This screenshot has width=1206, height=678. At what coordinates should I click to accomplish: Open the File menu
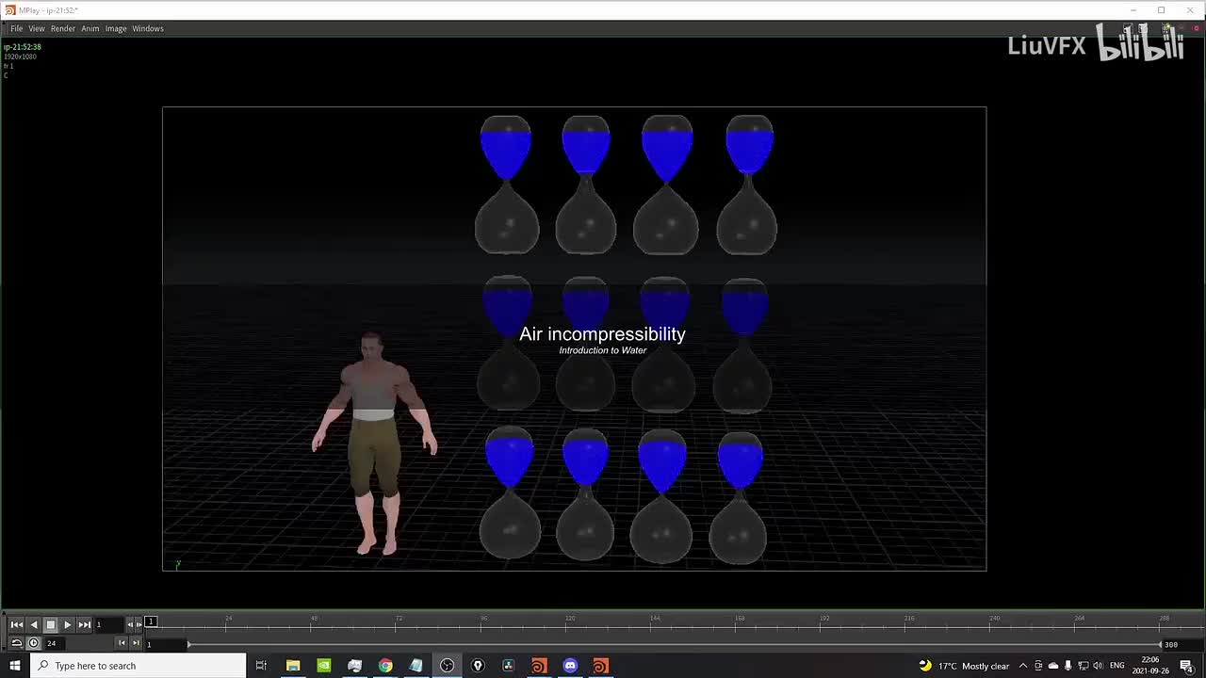[17, 28]
